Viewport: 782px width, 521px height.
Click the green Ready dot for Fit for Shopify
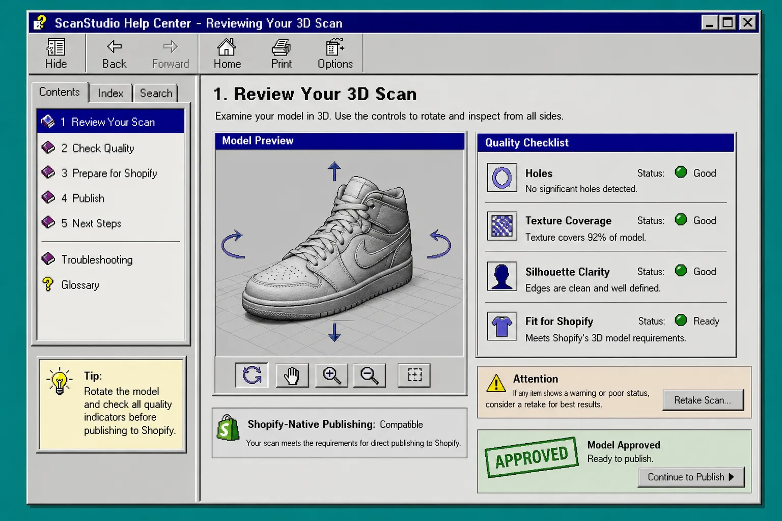point(681,320)
